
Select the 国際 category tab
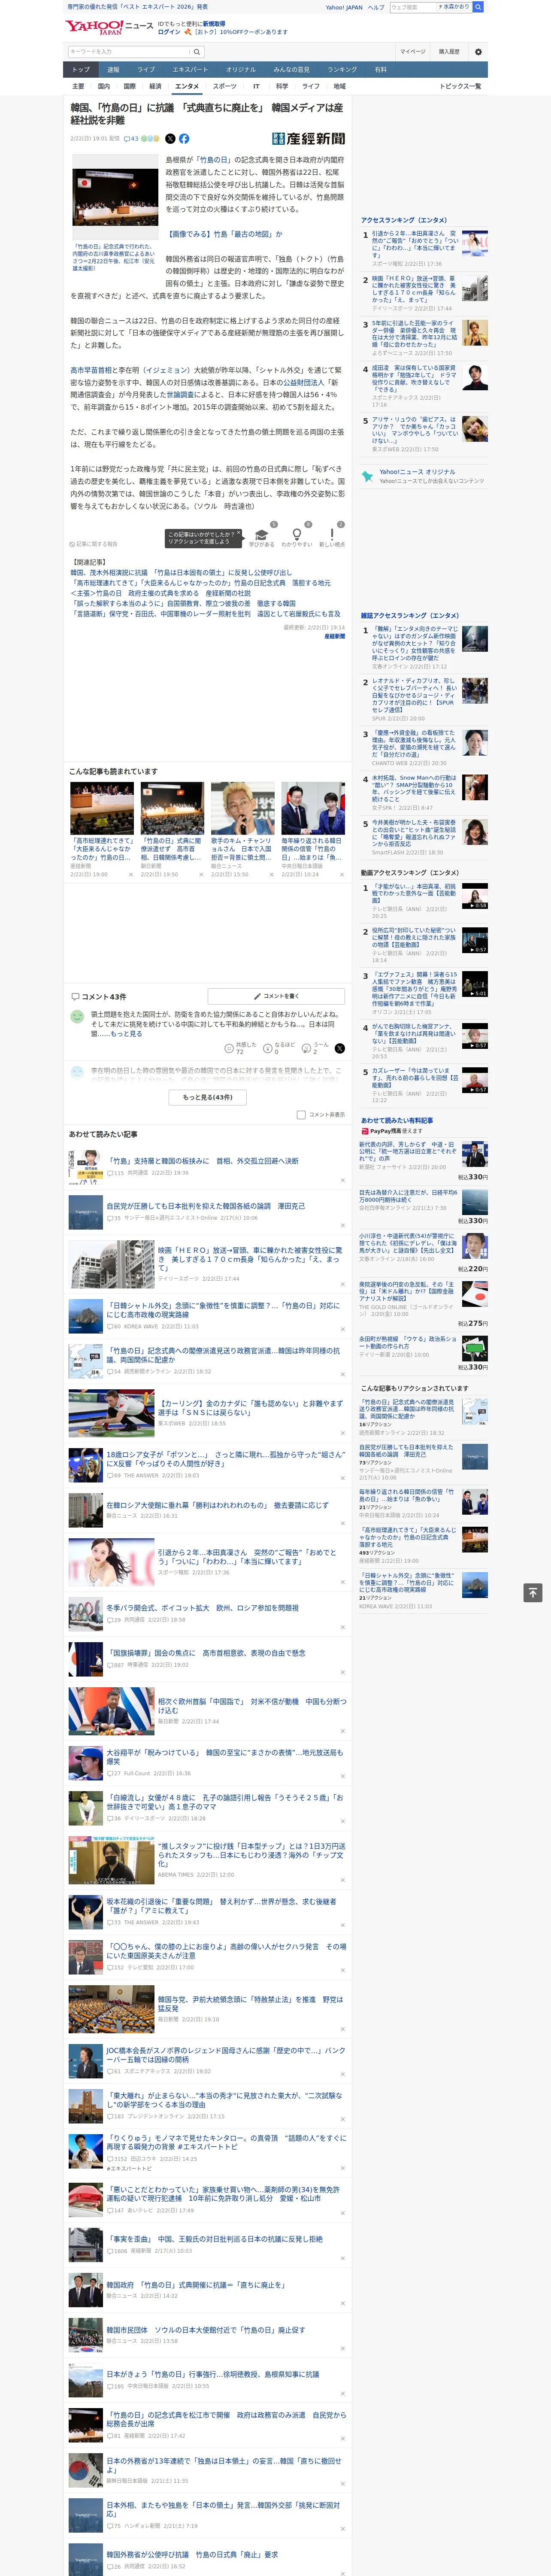click(x=129, y=86)
